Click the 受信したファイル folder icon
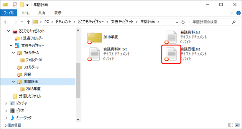 [15, 96]
